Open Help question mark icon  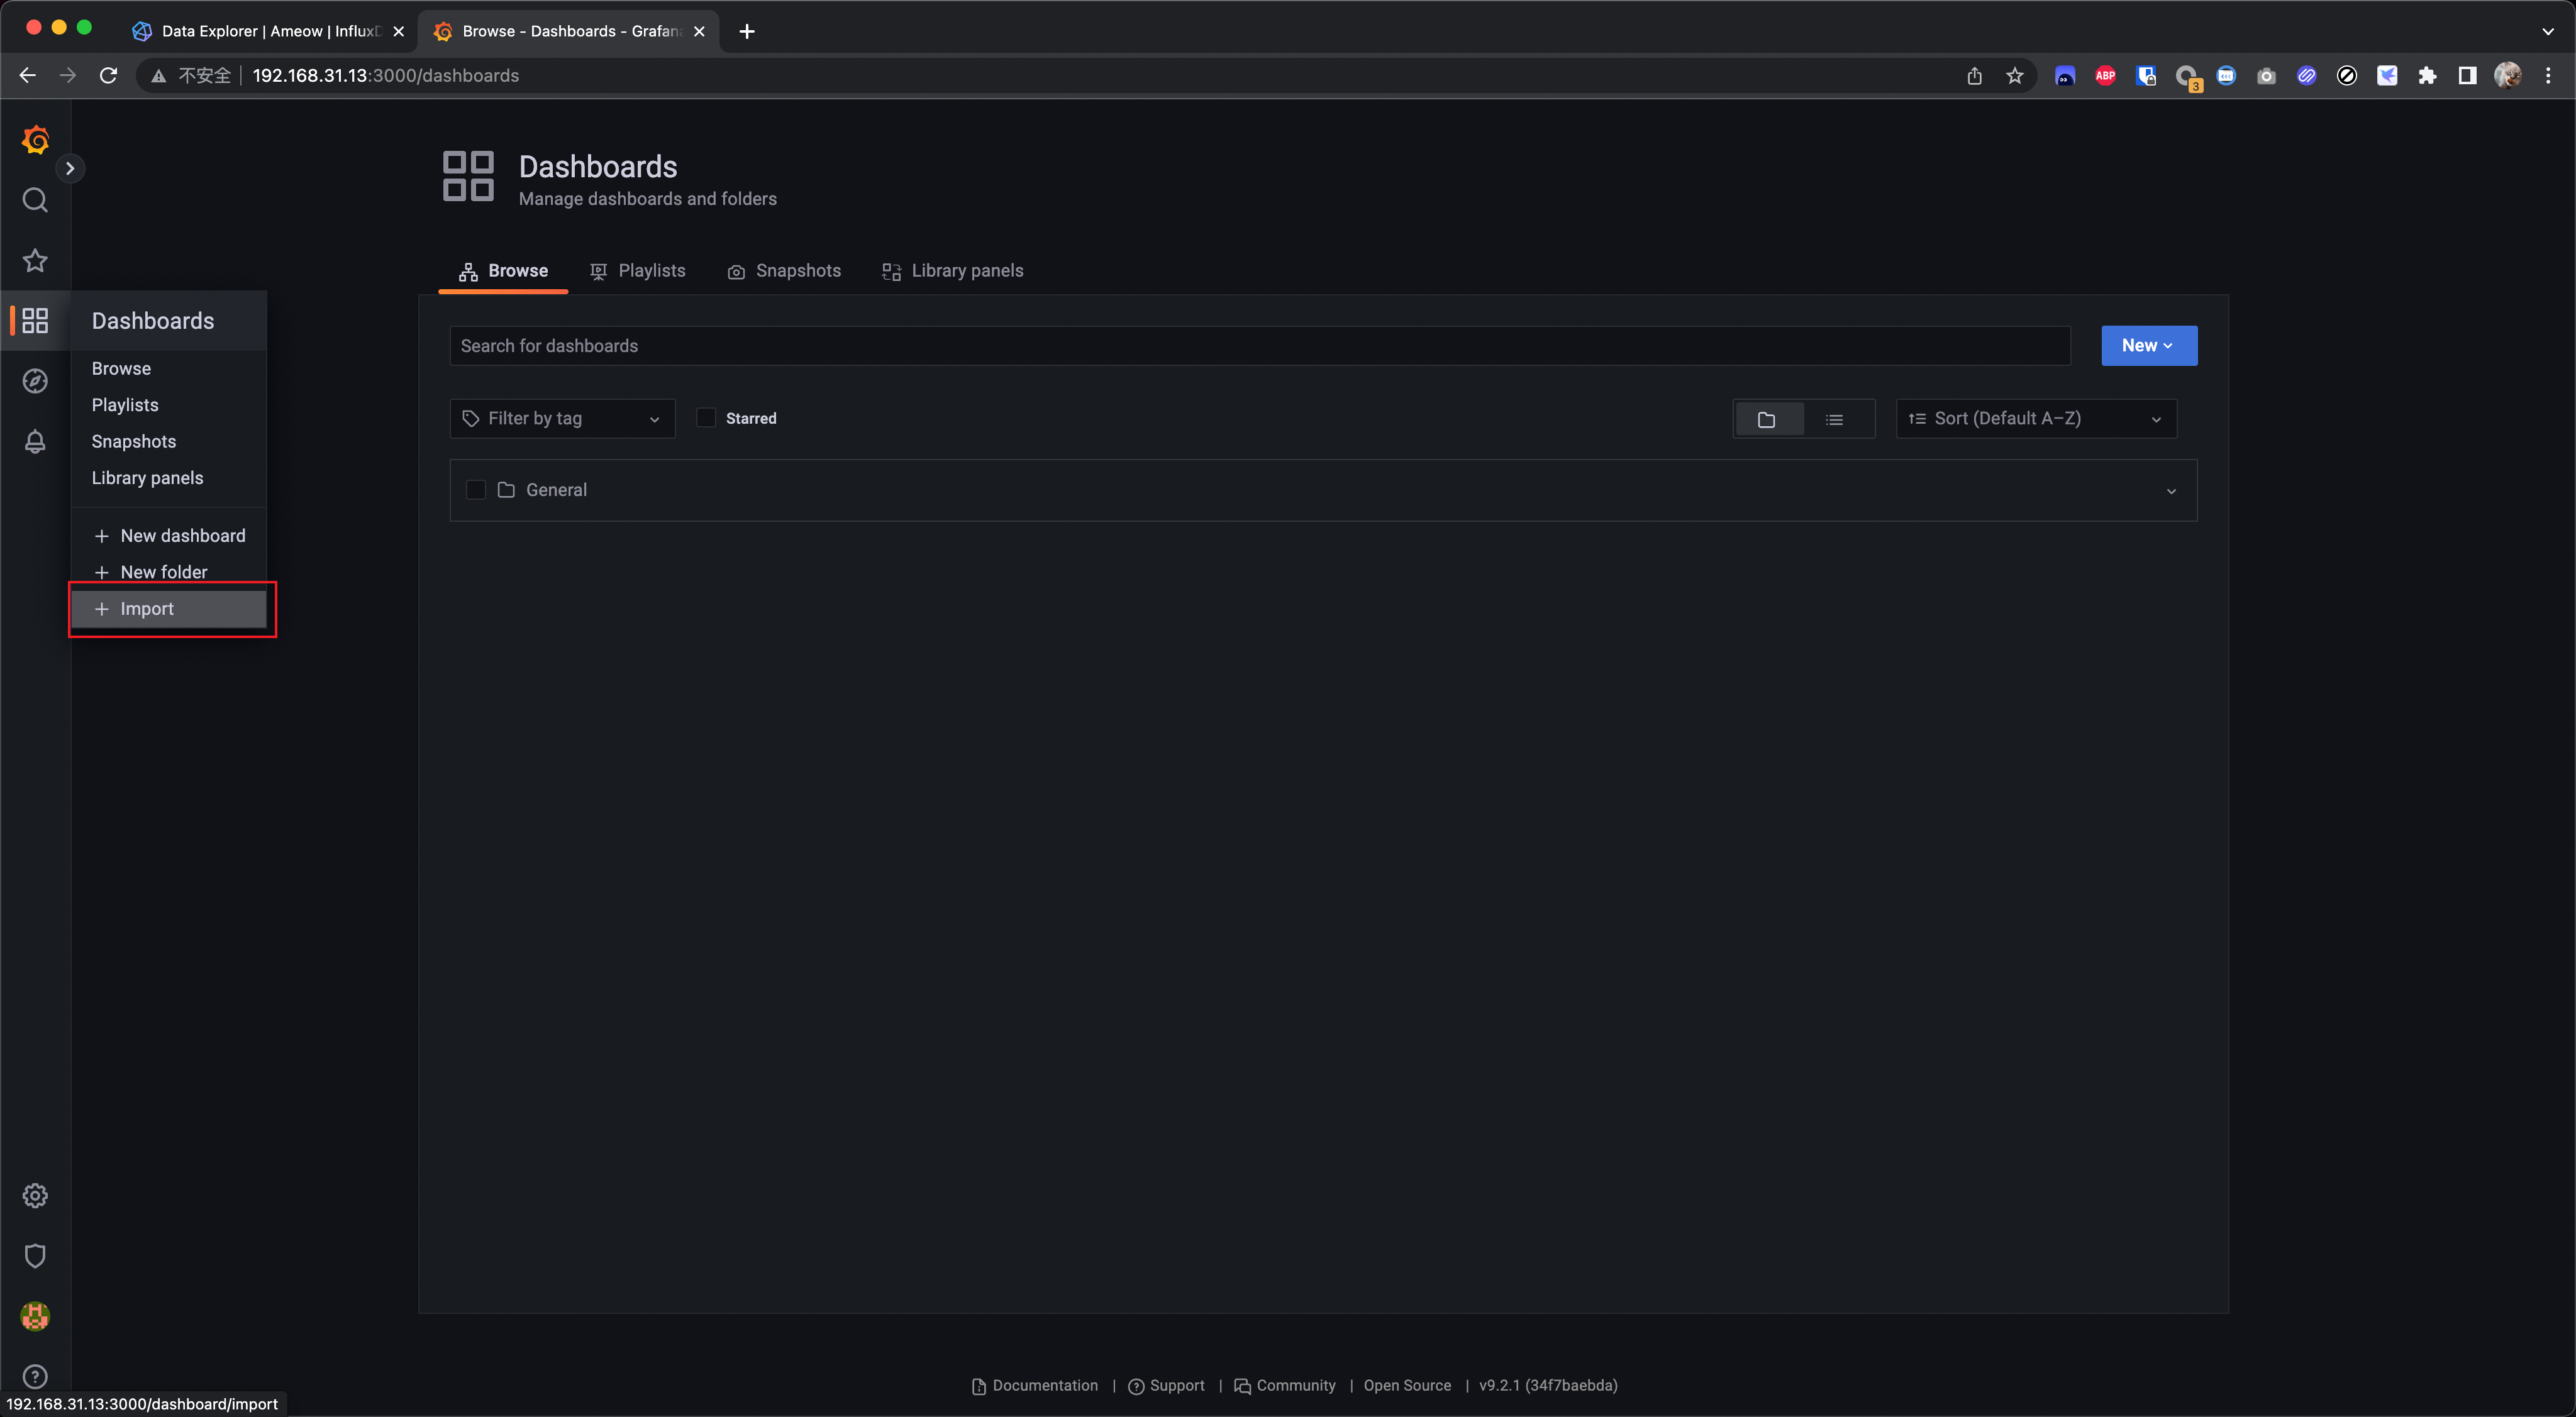(x=35, y=1376)
